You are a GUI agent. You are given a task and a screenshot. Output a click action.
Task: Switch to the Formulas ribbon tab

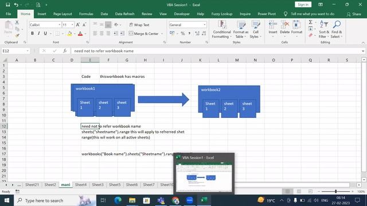point(86,14)
